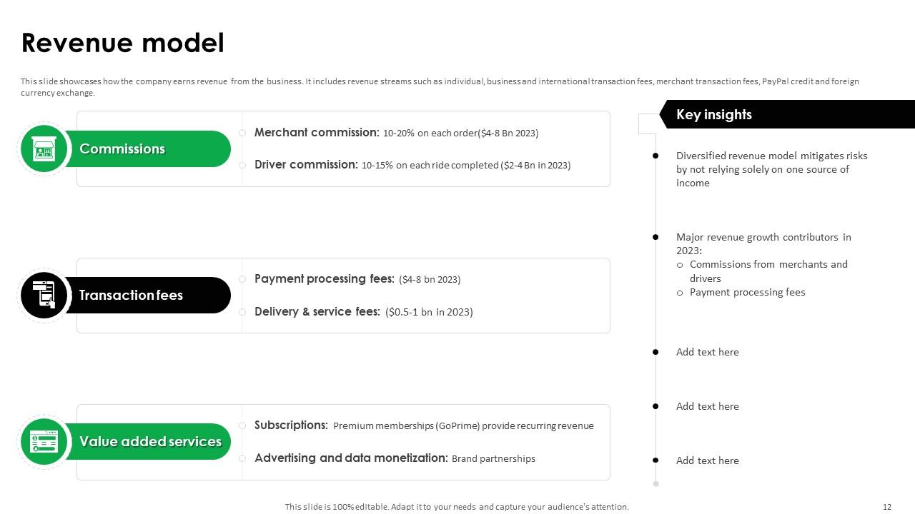The height and width of the screenshot is (514, 915).
Task: Click the Transaction fees payment icon
Action: [44, 296]
